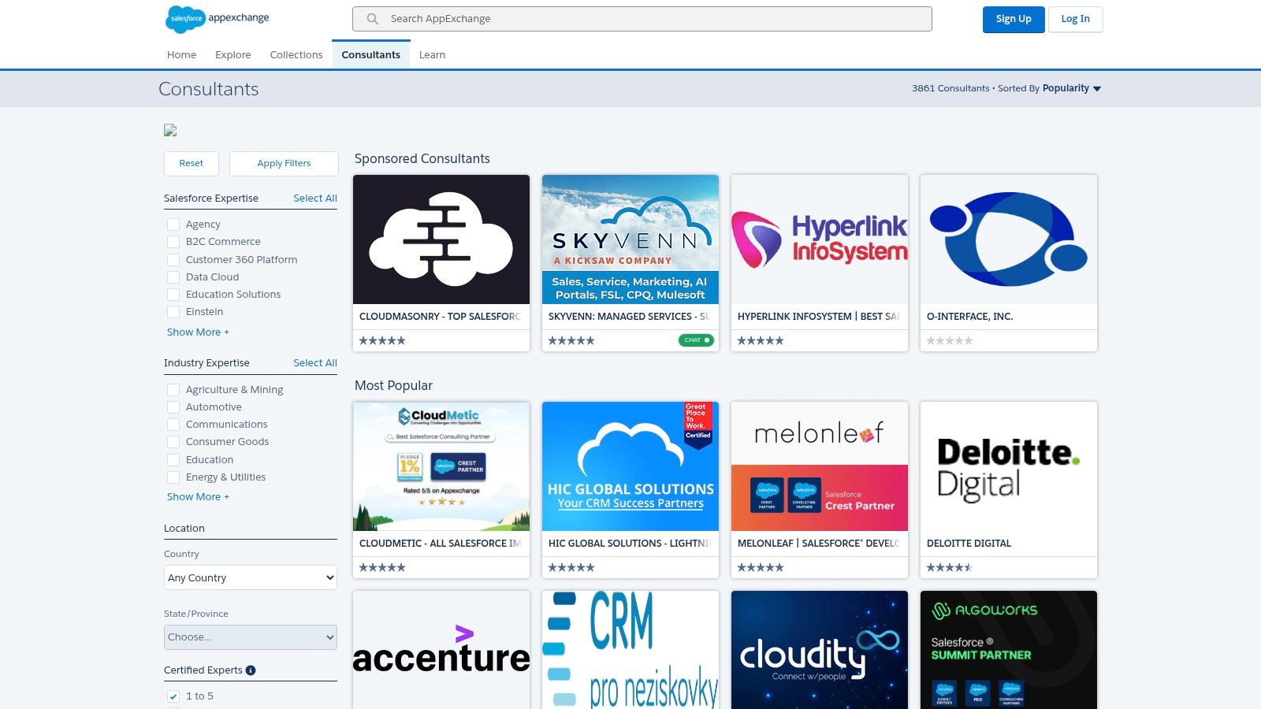The width and height of the screenshot is (1261, 709).
Task: Click the Sign Up button
Action: (x=1014, y=19)
